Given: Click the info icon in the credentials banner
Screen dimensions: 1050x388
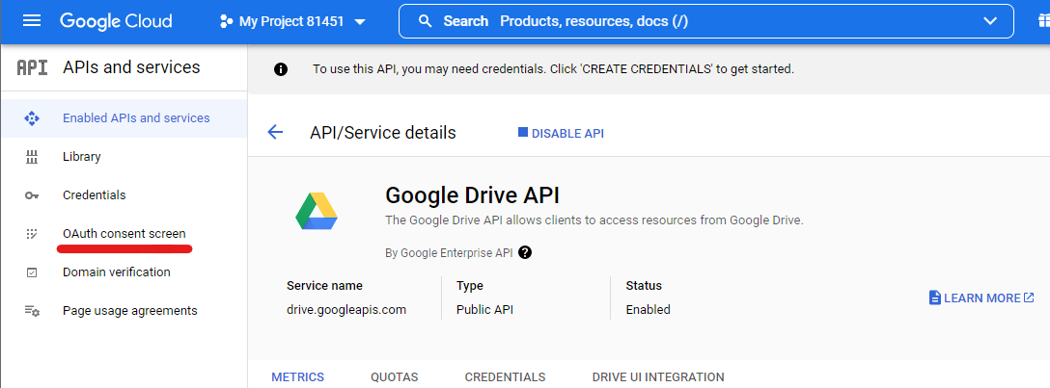Looking at the screenshot, I should 281,69.
